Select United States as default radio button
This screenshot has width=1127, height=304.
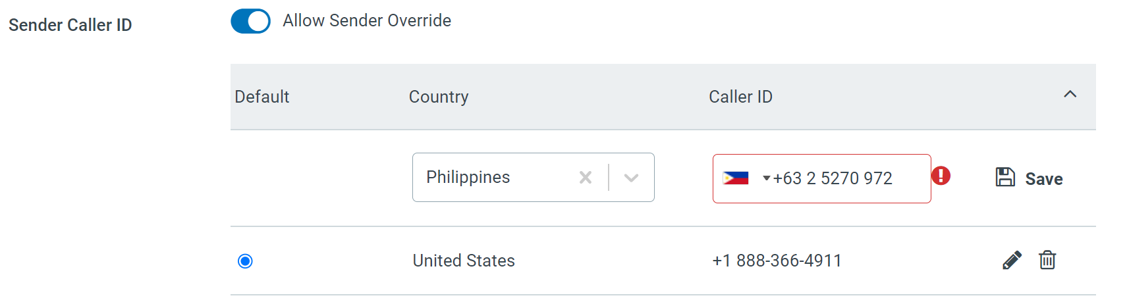245,261
